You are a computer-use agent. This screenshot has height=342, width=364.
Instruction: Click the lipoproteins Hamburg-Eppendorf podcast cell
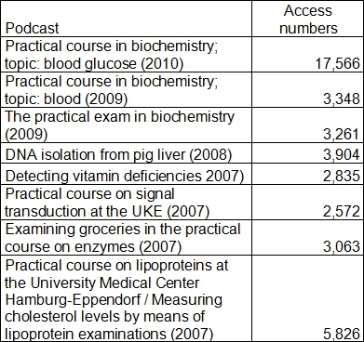tap(127, 298)
